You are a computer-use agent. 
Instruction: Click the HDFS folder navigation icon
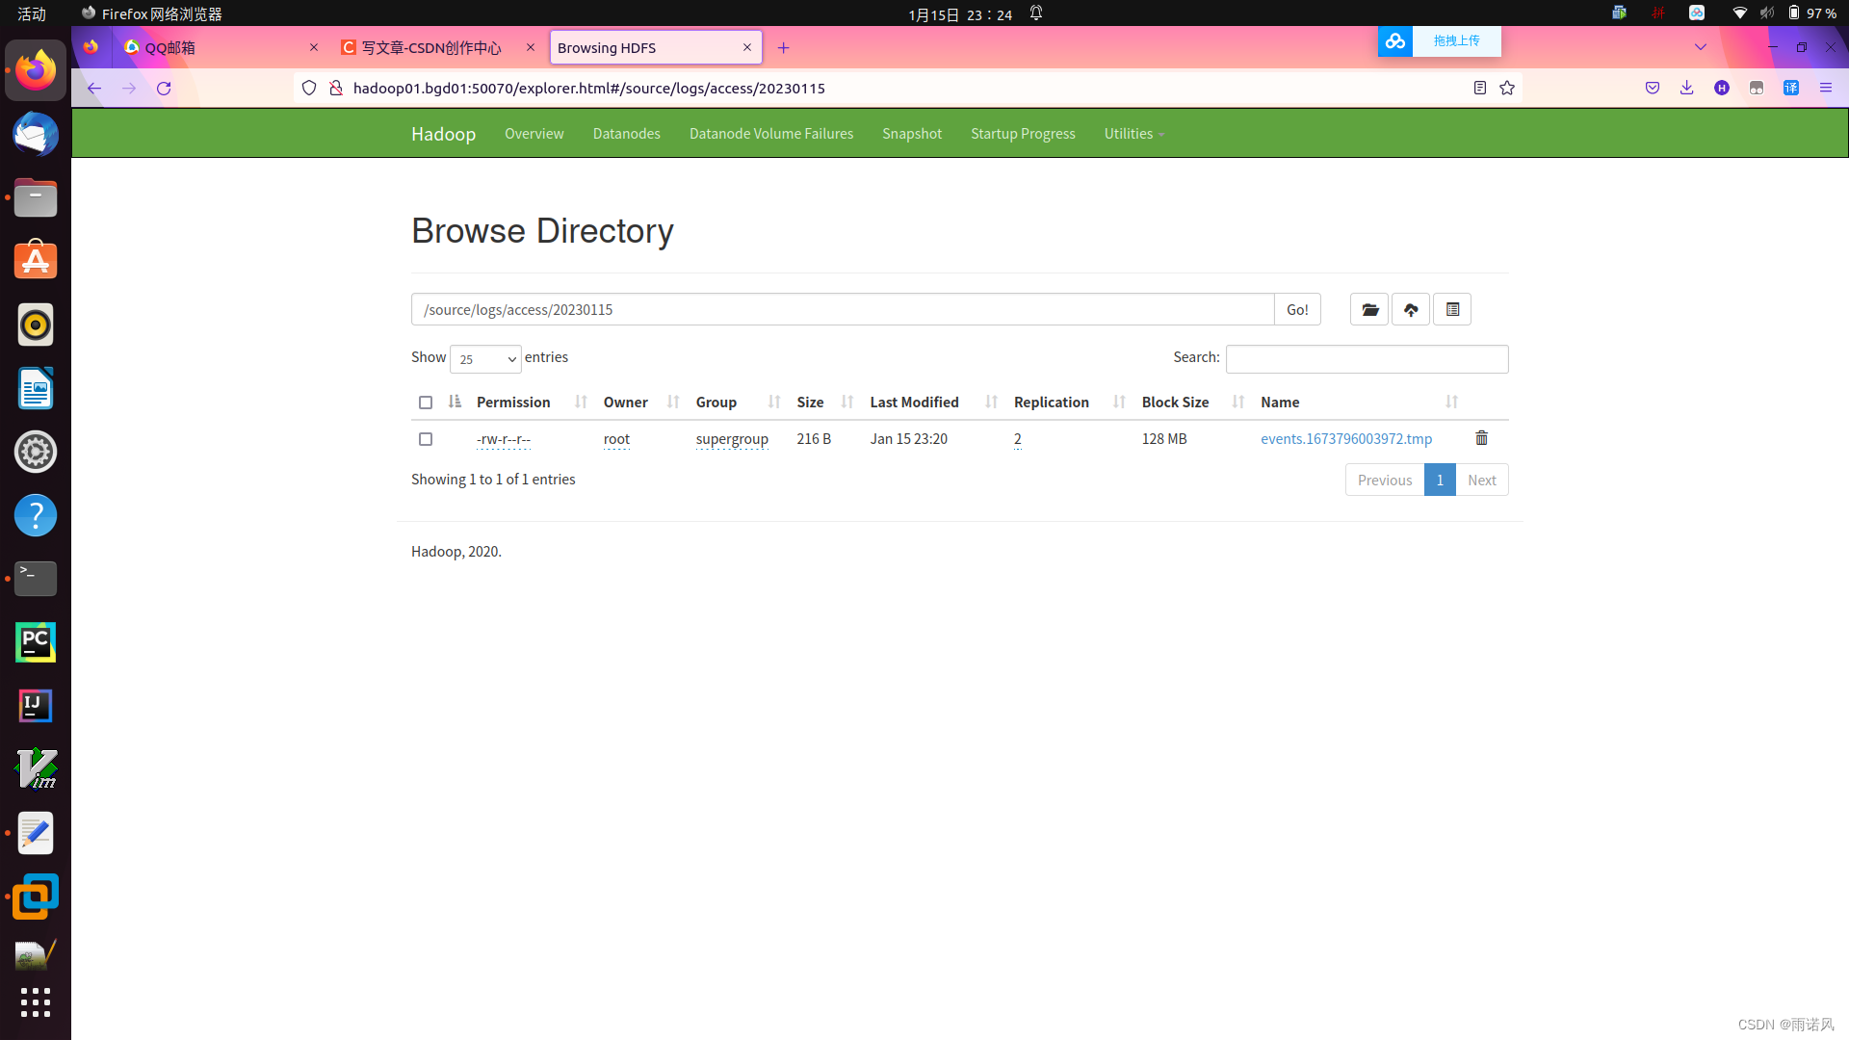pyautogui.click(x=1369, y=308)
